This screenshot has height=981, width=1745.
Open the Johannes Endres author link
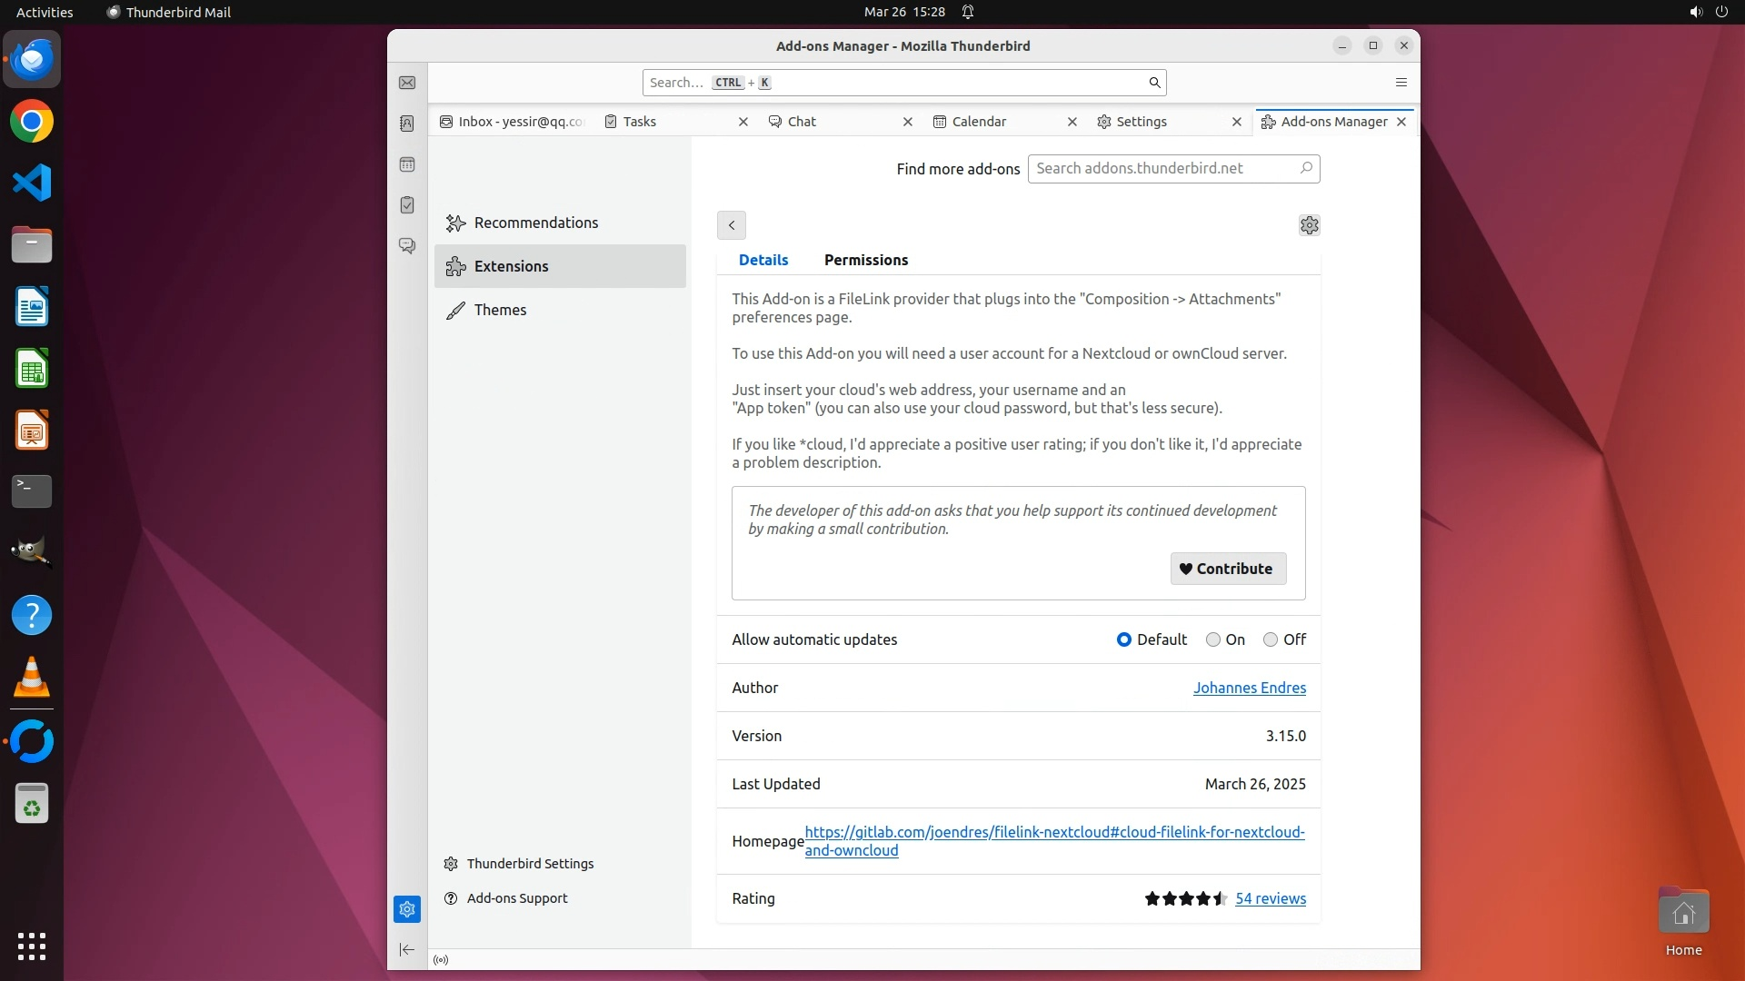[x=1249, y=689]
